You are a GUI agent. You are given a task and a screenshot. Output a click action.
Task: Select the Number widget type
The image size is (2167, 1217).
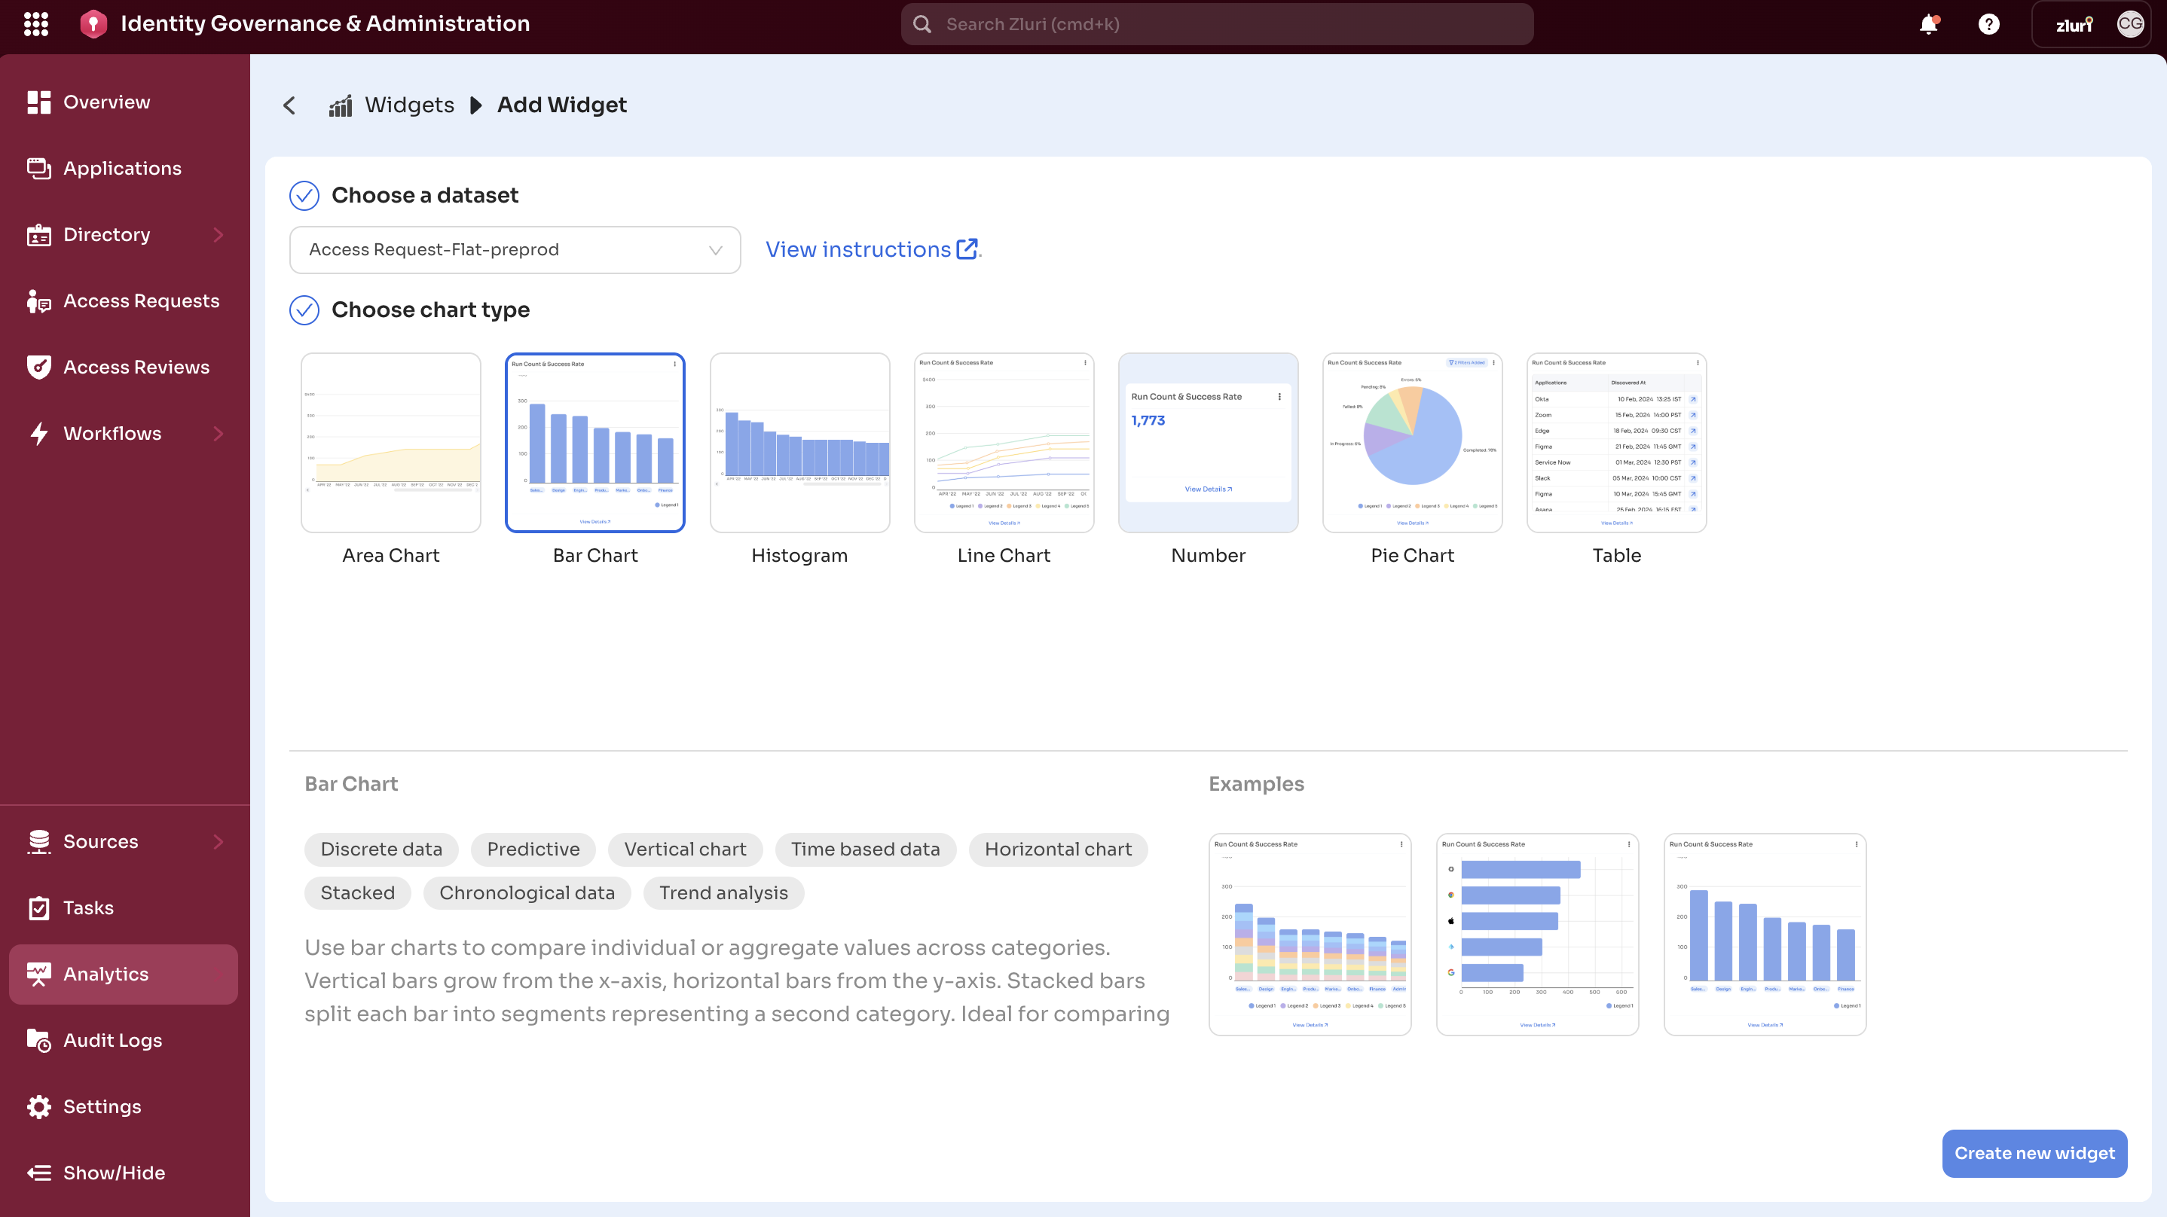(1208, 442)
